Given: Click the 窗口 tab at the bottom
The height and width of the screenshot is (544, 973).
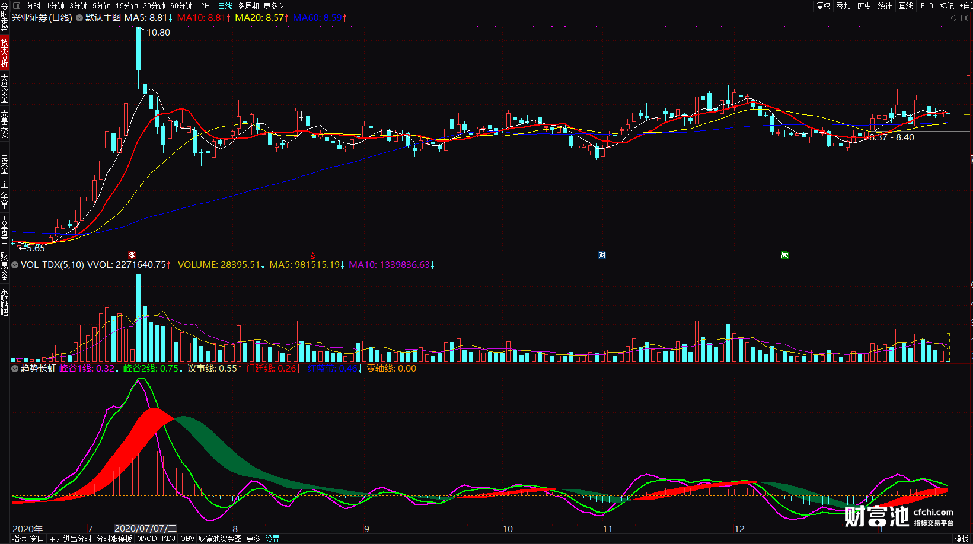Looking at the screenshot, I should click(37, 539).
